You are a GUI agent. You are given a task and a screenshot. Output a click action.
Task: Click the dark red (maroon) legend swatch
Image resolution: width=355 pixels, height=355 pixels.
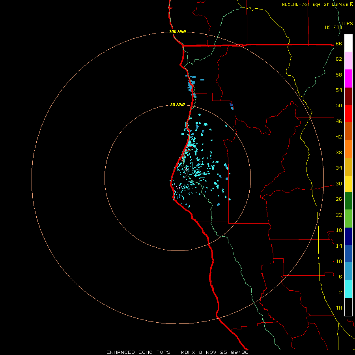pyautogui.click(x=348, y=96)
